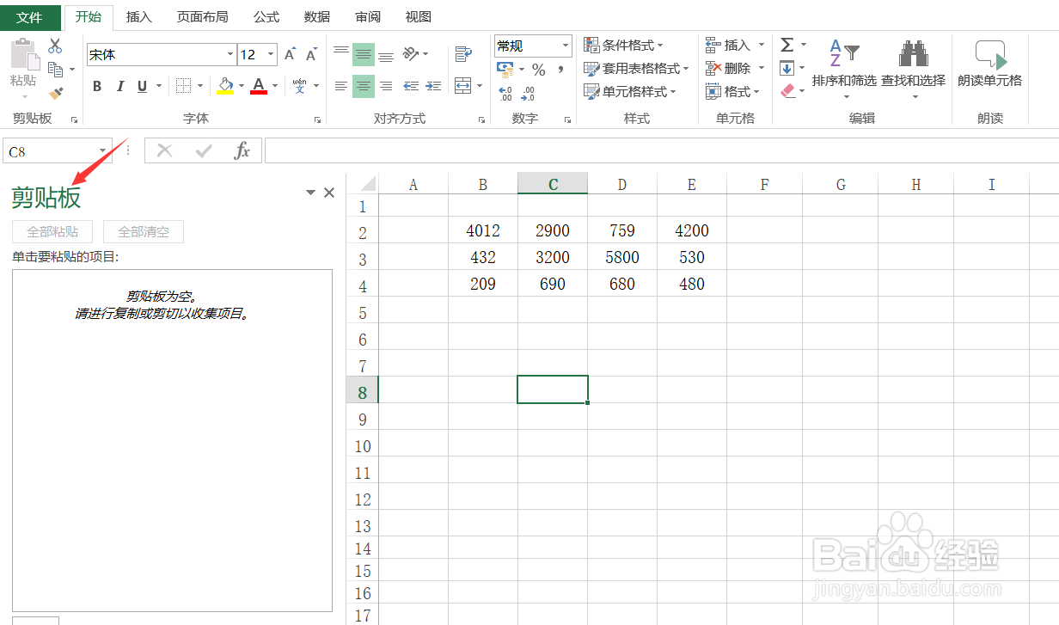Click the Wrap Text icon
This screenshot has height=625, width=1059.
[x=464, y=55]
